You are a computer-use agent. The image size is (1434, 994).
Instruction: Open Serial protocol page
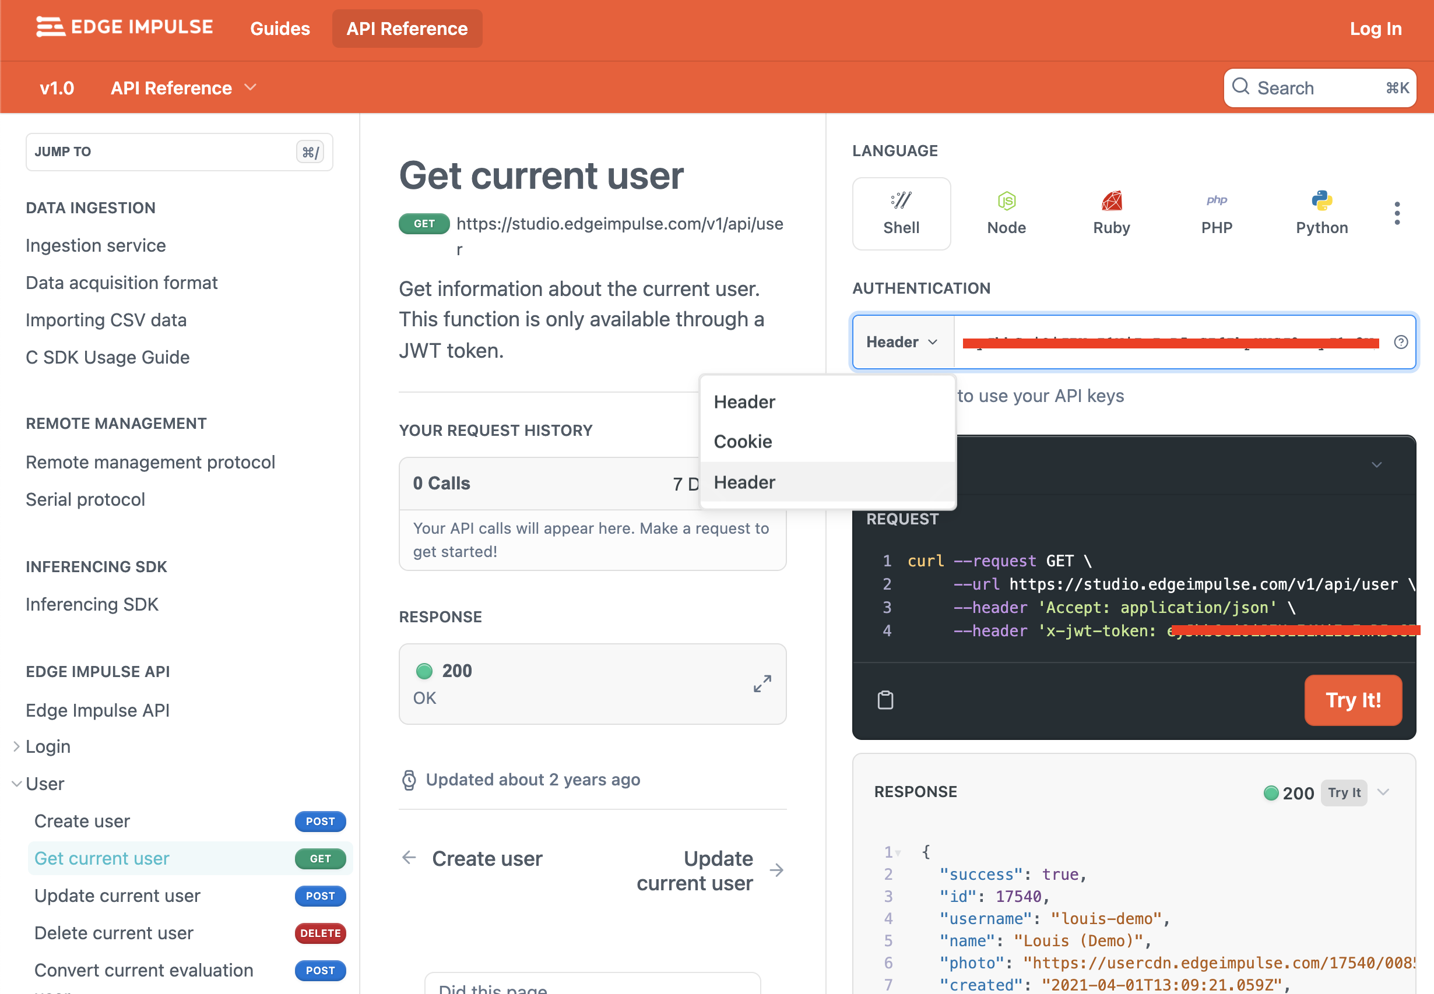coord(85,499)
